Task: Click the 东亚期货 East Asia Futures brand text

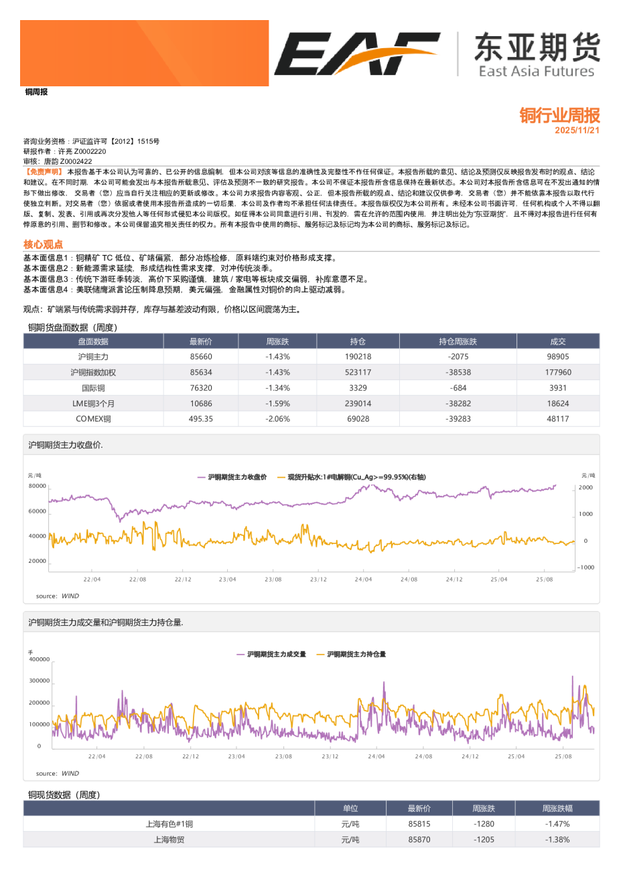Action: click(536, 55)
